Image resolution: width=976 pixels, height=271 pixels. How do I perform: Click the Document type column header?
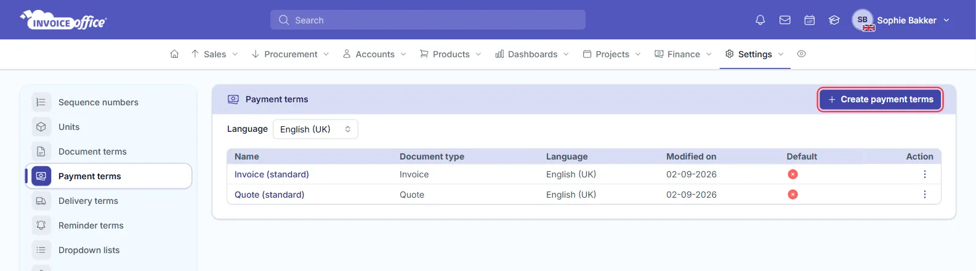[x=432, y=156]
